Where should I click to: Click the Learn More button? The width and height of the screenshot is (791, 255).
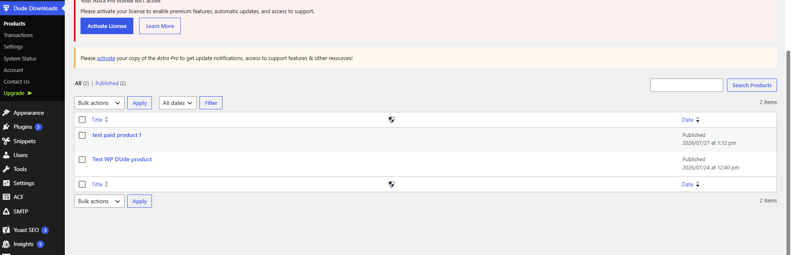tap(160, 26)
